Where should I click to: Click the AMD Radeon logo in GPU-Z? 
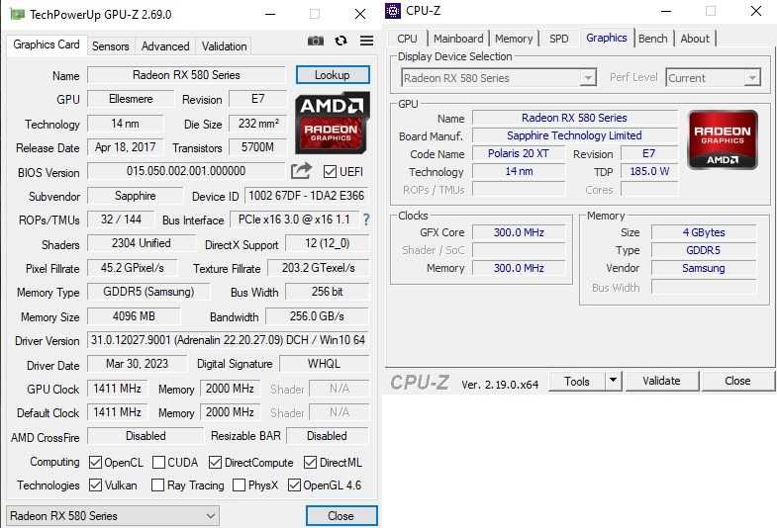(333, 123)
